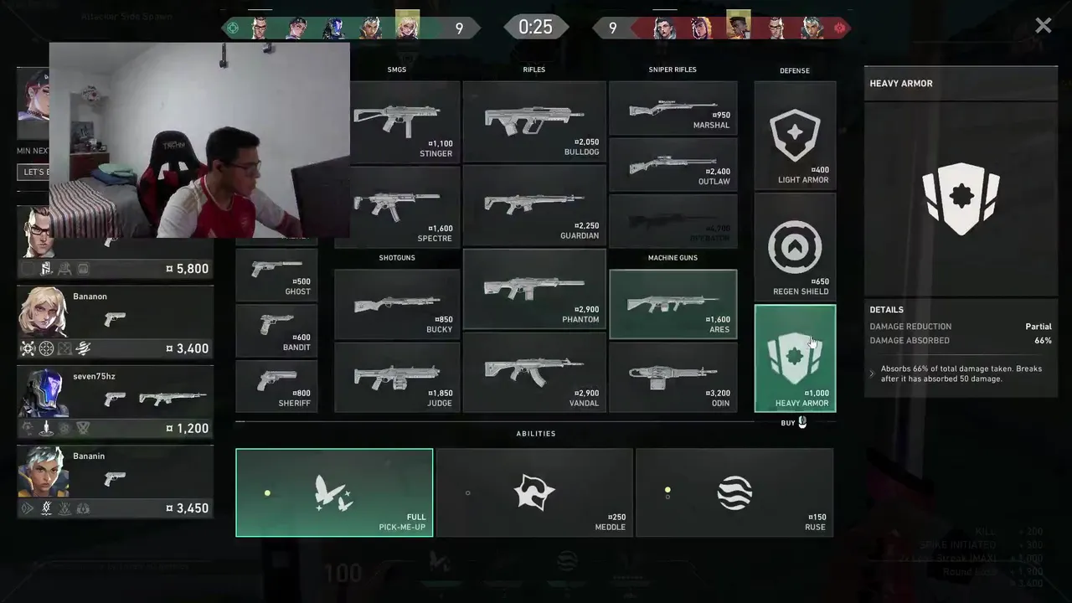This screenshot has height=603, width=1072.
Task: Open seven75hz's teammate card
Action: pyautogui.click(x=116, y=402)
